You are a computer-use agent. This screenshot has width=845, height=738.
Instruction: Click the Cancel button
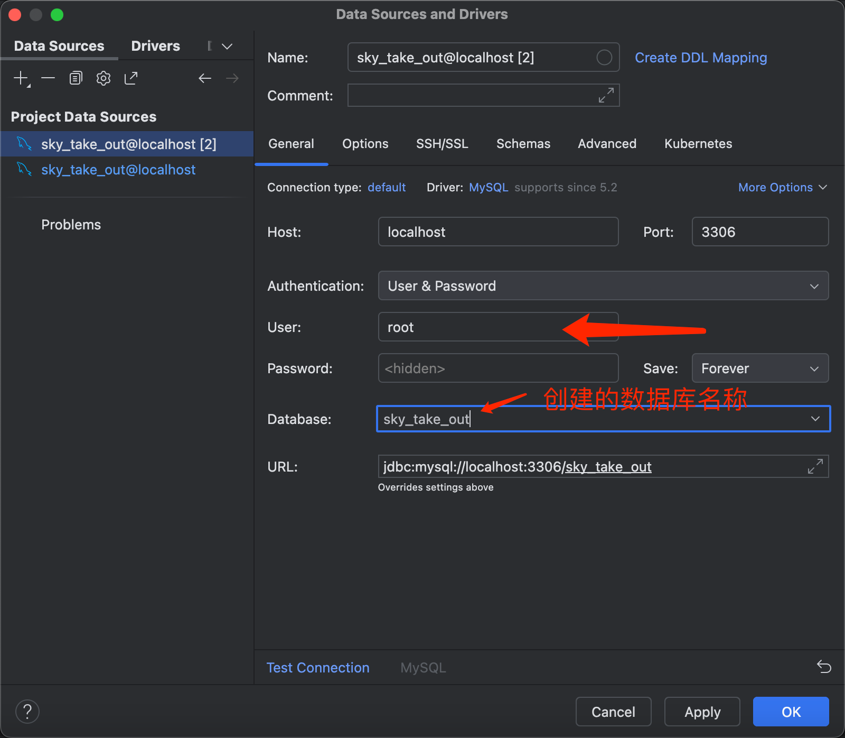click(x=613, y=712)
